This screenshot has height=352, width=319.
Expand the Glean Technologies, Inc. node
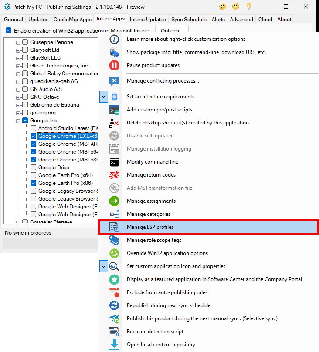(x=18, y=66)
